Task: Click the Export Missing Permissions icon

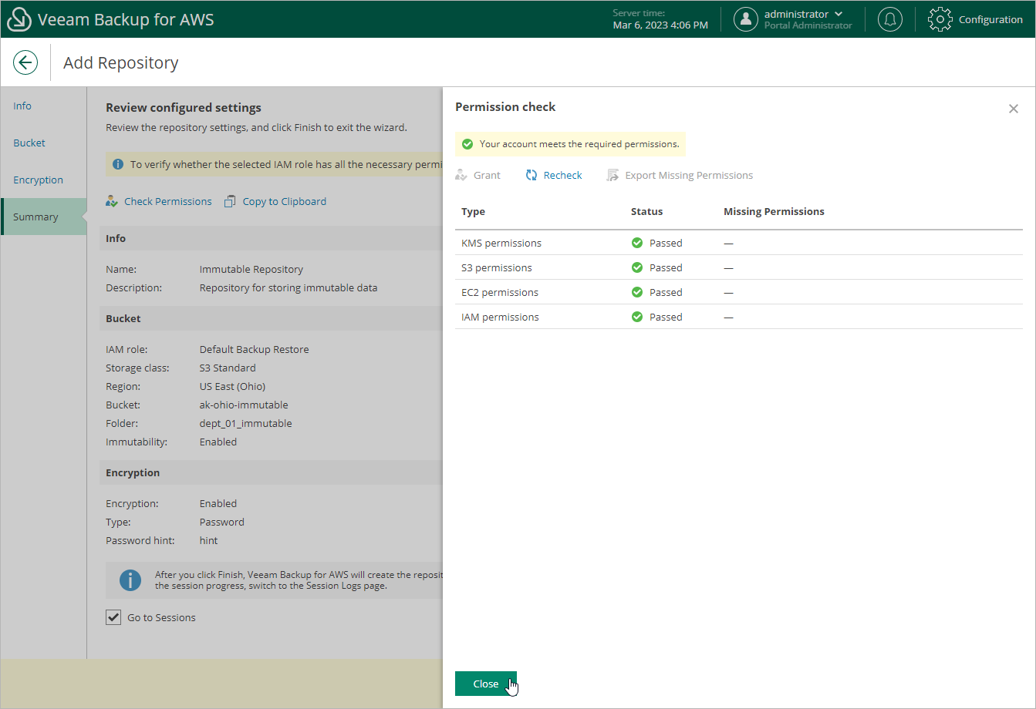Action: 612,175
